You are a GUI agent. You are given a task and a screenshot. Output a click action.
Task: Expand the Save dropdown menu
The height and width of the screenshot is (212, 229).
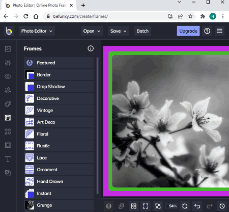119,31
